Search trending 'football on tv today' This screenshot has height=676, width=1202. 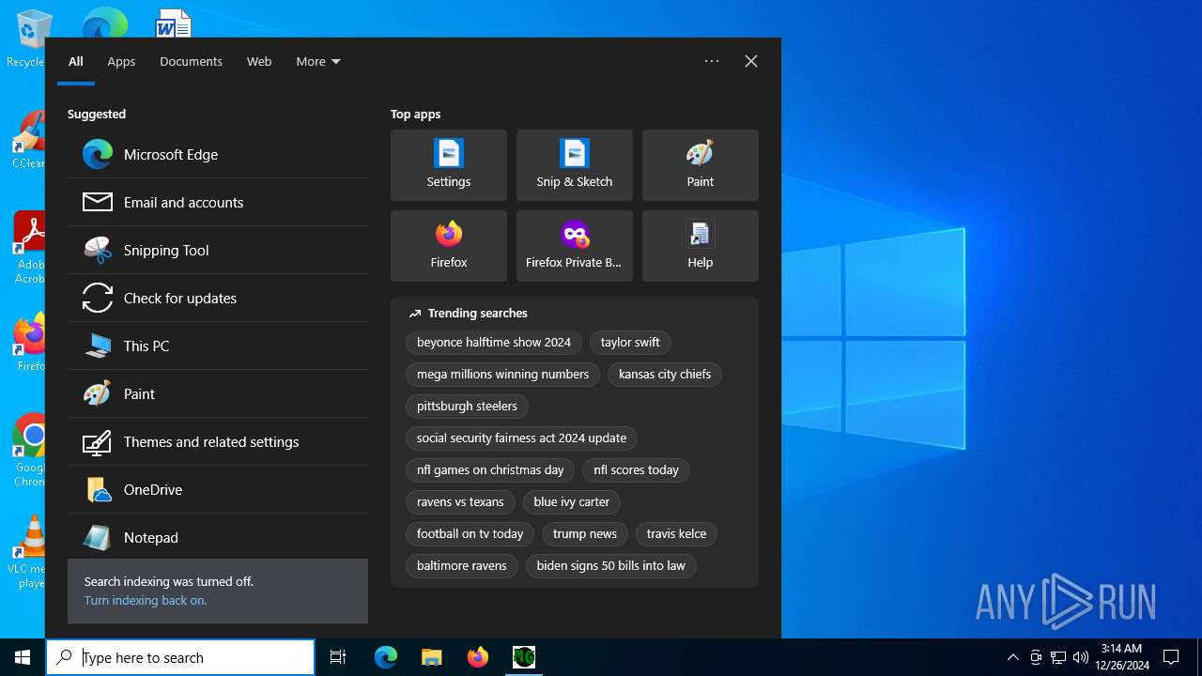pyautogui.click(x=470, y=534)
